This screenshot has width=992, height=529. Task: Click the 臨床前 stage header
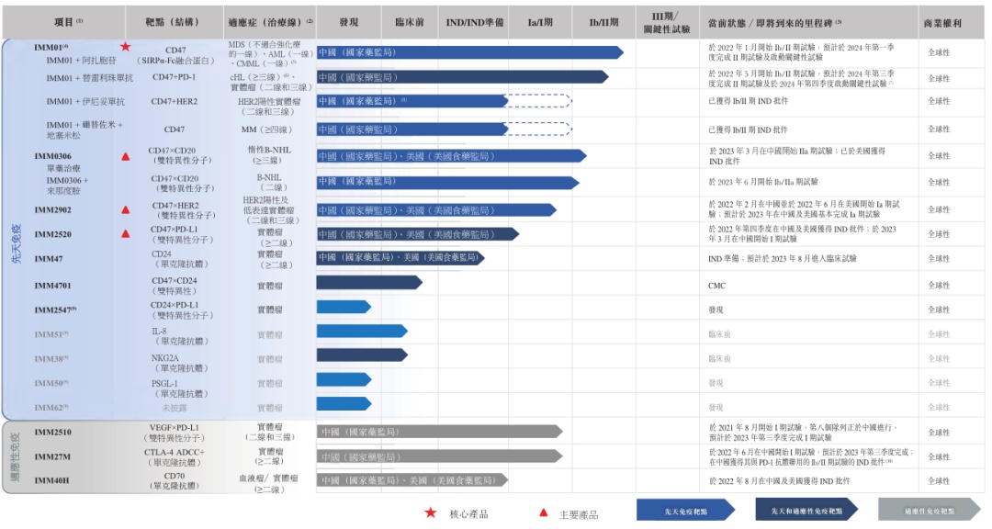(410, 22)
